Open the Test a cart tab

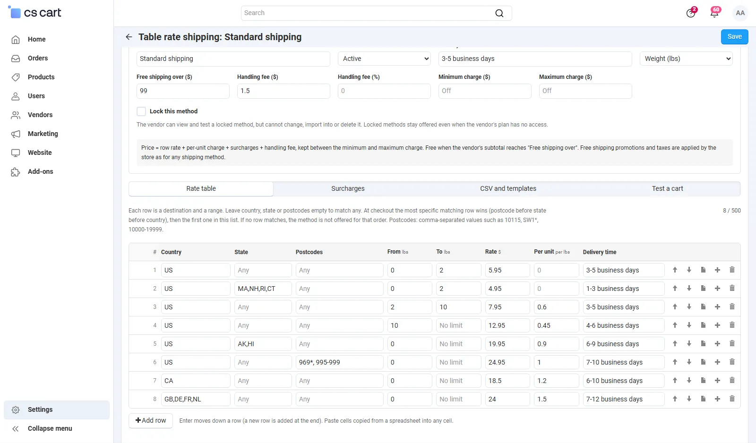point(667,188)
